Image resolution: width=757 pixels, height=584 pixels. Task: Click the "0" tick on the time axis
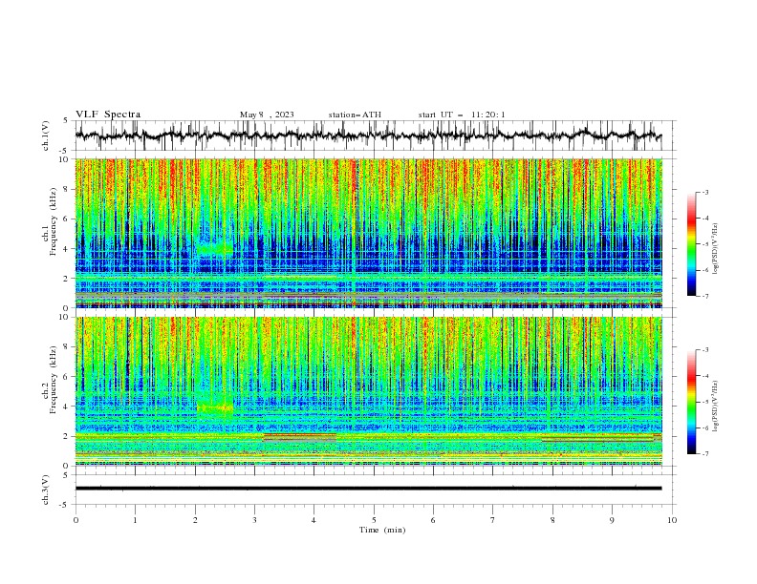click(x=76, y=520)
